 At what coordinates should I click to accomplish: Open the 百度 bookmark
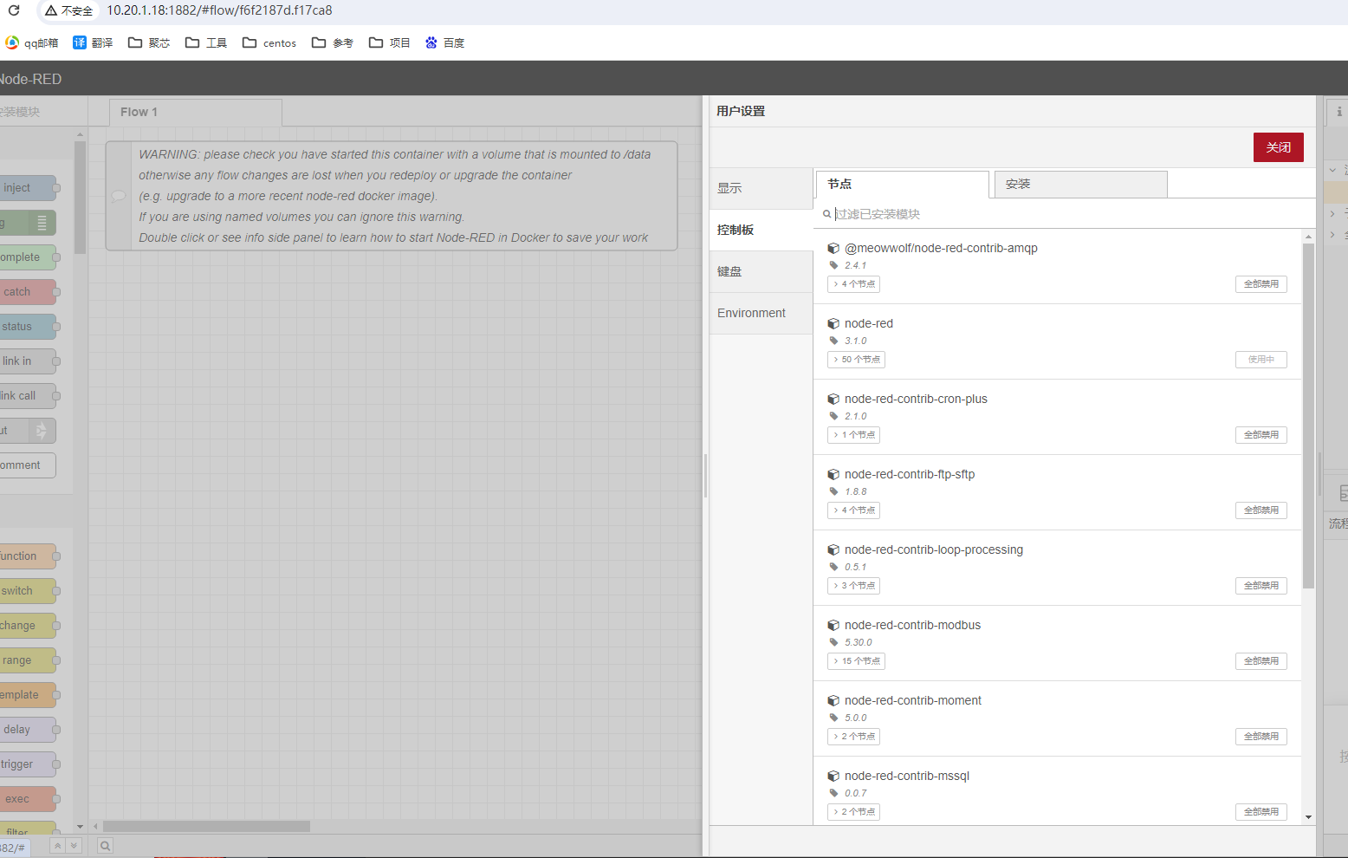[x=444, y=42]
